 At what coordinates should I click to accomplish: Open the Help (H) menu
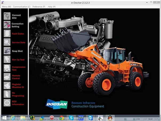pos(52,7)
